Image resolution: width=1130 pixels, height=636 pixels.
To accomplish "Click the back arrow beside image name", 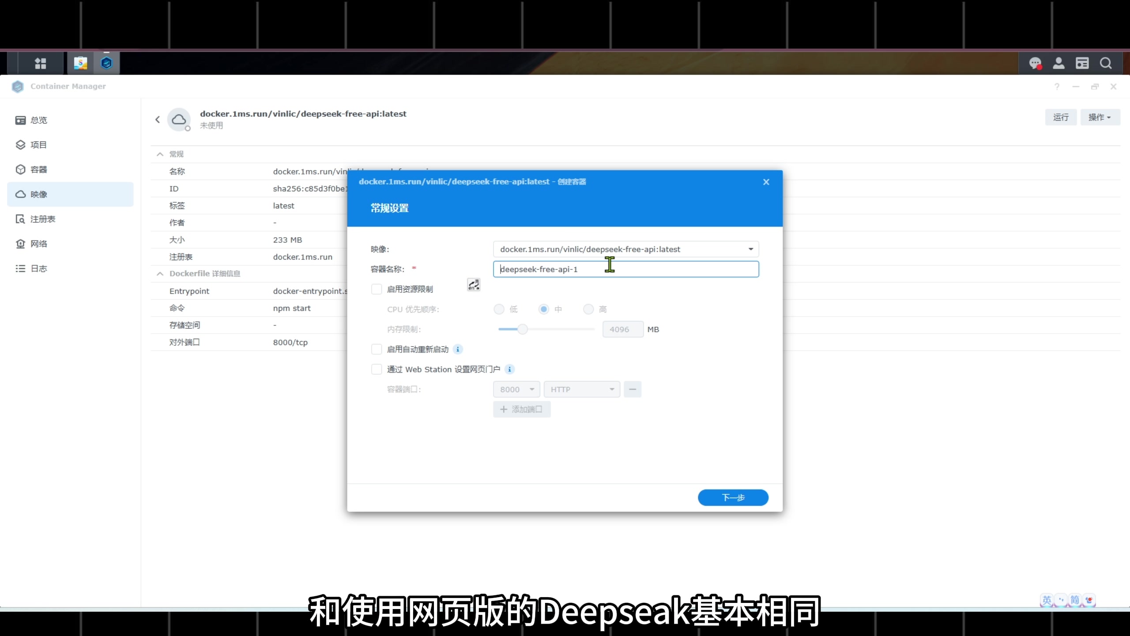I will 158,119.
